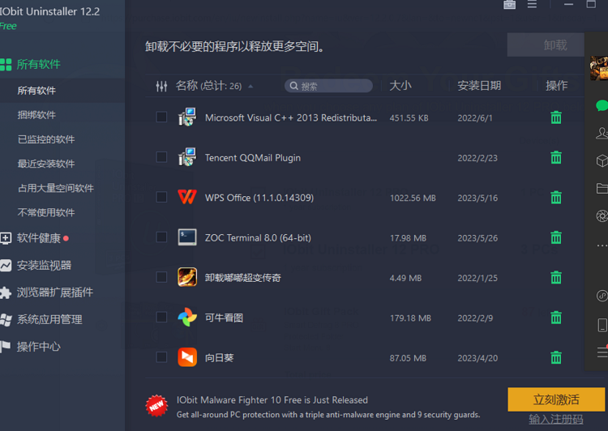Click the 搜索 search field
608x431 pixels.
coord(328,86)
